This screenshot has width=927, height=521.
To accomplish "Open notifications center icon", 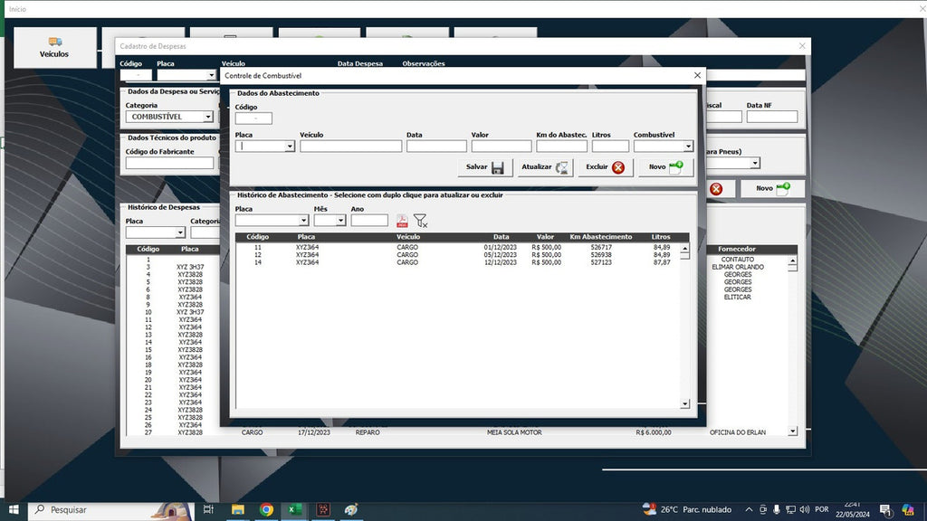I will [x=885, y=510].
